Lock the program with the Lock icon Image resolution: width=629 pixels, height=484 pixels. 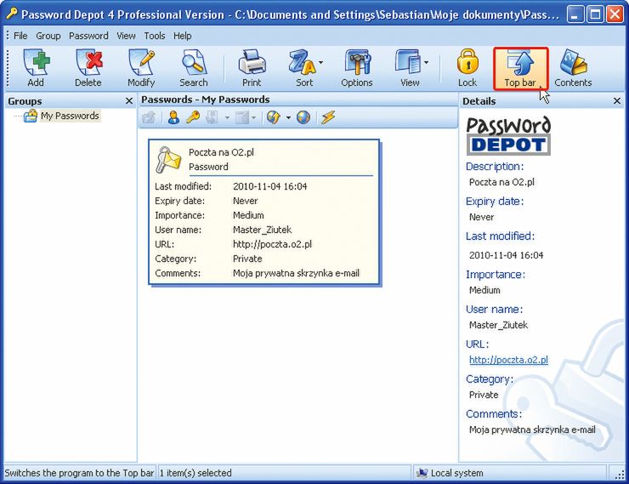click(467, 68)
